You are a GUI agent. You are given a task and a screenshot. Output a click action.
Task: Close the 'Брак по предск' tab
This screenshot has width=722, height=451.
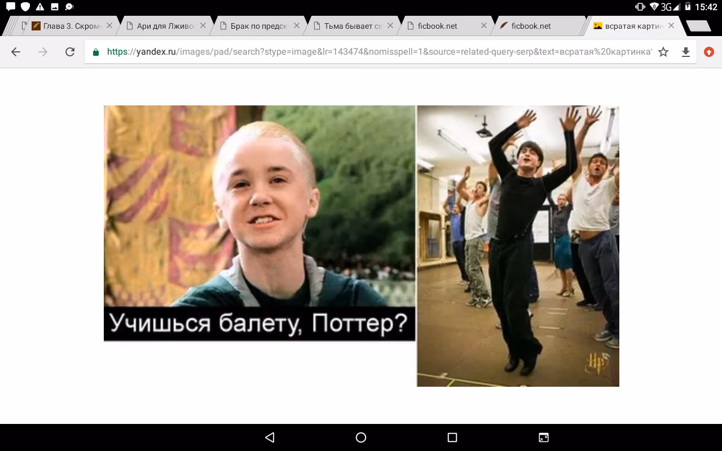(297, 26)
